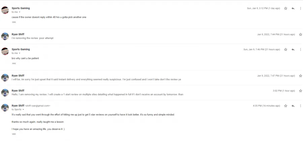303x141 pixels.
Task: Reply to the 3:12 PM Sports Gaming message
Action: coord(293,8)
